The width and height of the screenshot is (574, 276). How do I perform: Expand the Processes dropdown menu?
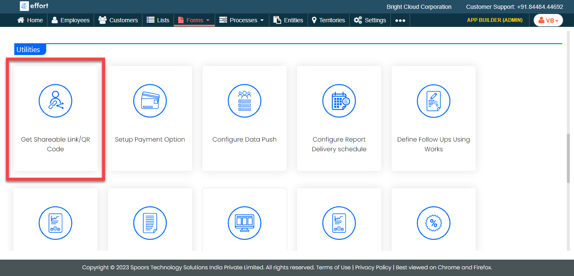(x=242, y=20)
